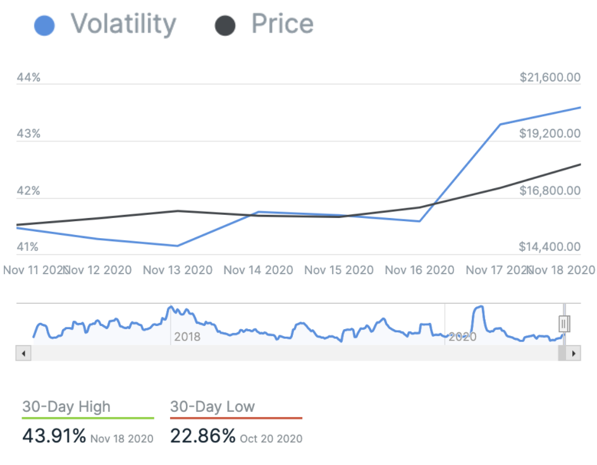Click the Nov 16 2020 axis label
This screenshot has height=465, width=597.
419,270
